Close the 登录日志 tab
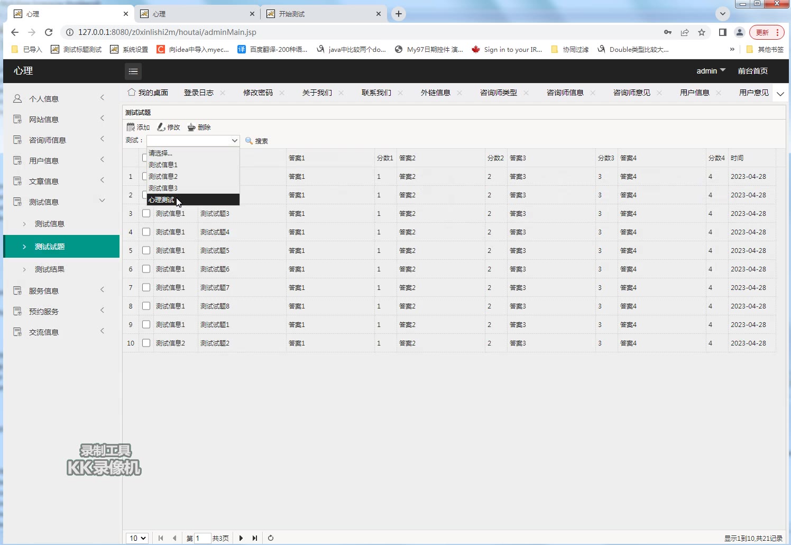This screenshot has height=545, width=791. click(x=223, y=93)
